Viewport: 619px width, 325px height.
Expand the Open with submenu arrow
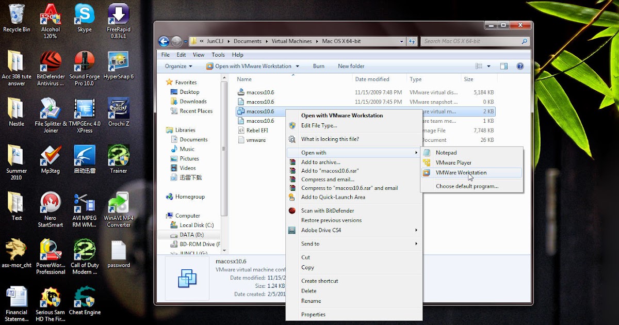point(416,153)
